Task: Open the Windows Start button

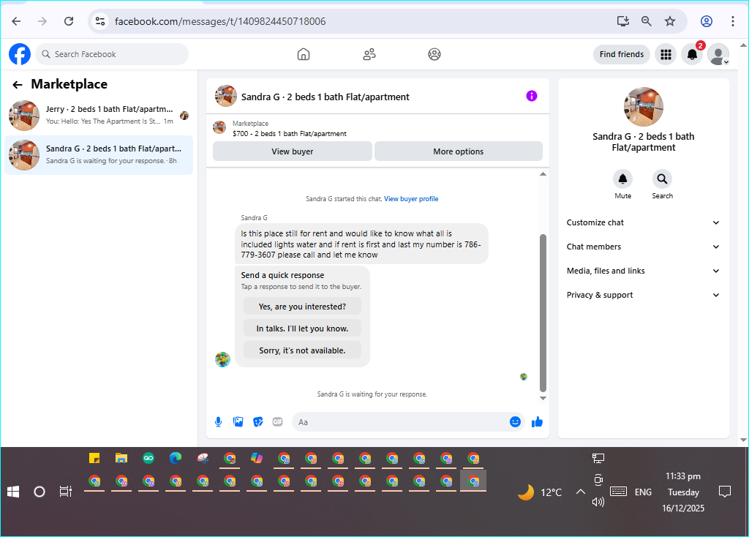Action: (13, 492)
